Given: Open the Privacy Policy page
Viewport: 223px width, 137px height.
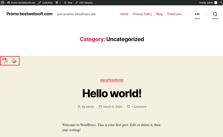Looking at the screenshot, I should 142,14.
